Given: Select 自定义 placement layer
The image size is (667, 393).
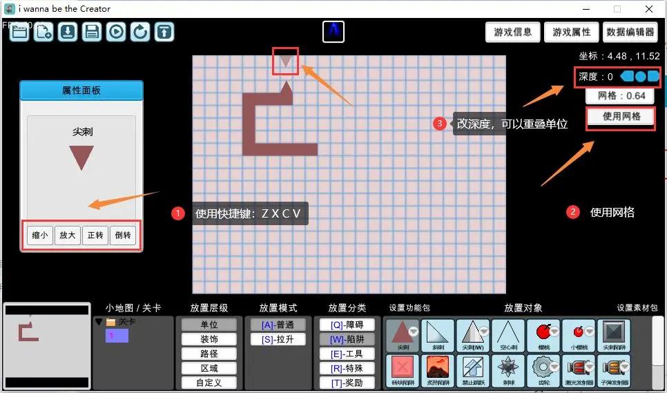Looking at the screenshot, I should click(x=209, y=383).
